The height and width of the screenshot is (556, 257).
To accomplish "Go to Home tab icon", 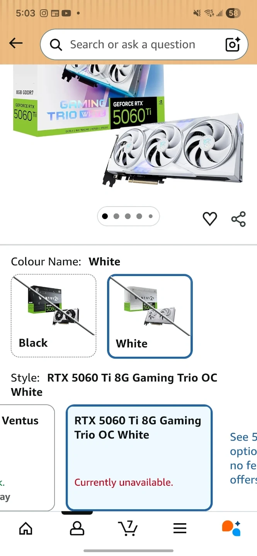I will [x=26, y=528].
